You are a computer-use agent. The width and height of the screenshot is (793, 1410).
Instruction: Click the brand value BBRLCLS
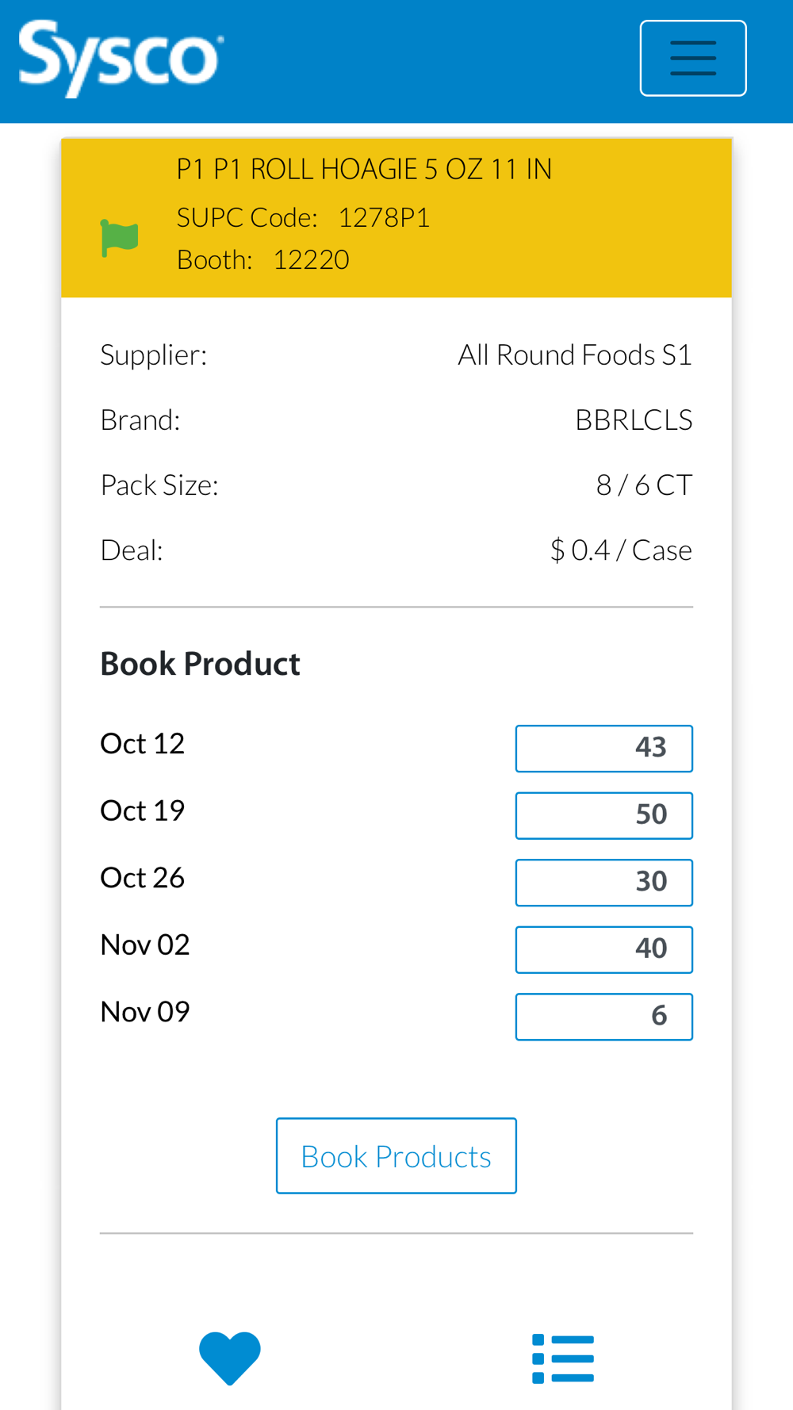point(633,420)
